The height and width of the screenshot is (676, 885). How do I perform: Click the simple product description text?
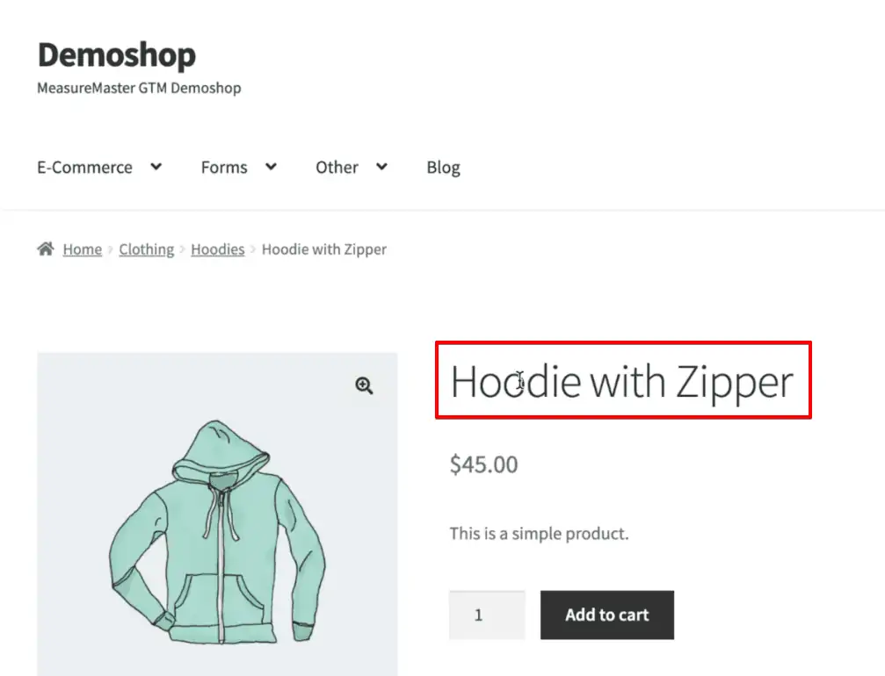[x=539, y=533]
